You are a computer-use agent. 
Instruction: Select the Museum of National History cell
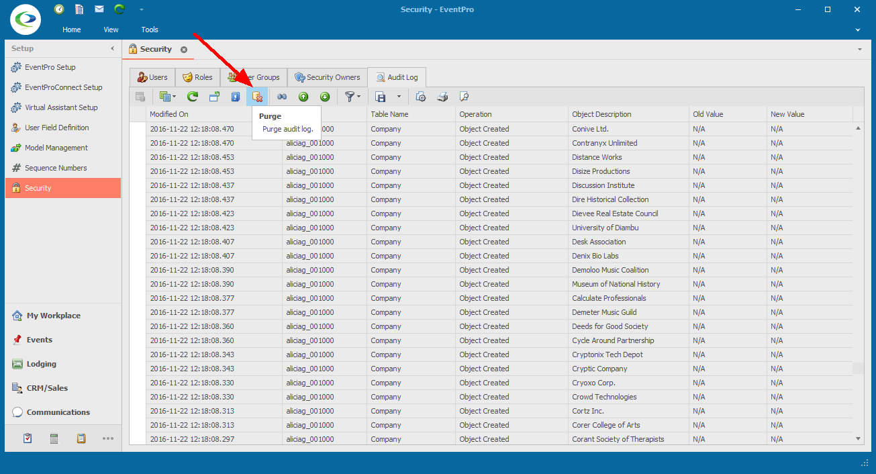tap(629, 284)
